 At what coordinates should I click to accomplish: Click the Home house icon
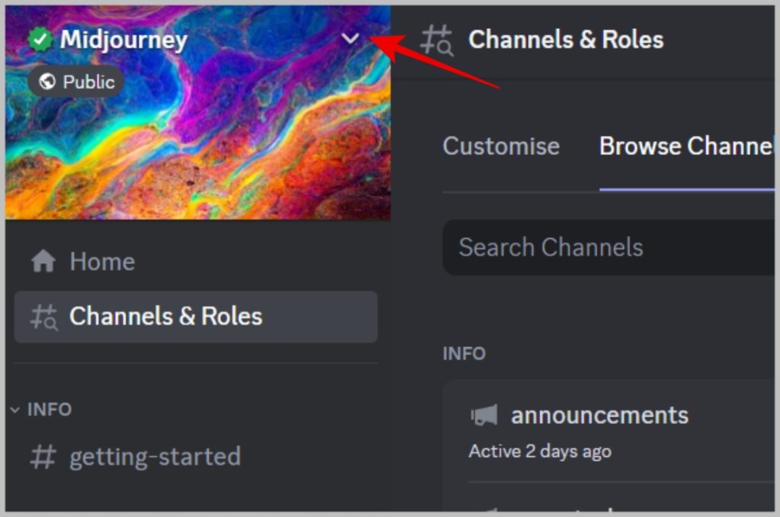click(x=43, y=262)
